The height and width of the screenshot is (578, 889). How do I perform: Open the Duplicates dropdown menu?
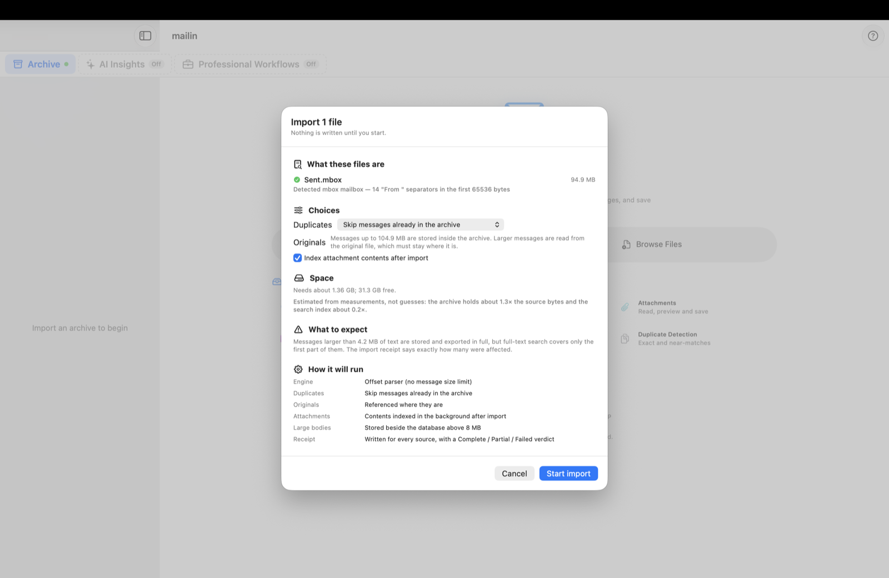pos(421,225)
